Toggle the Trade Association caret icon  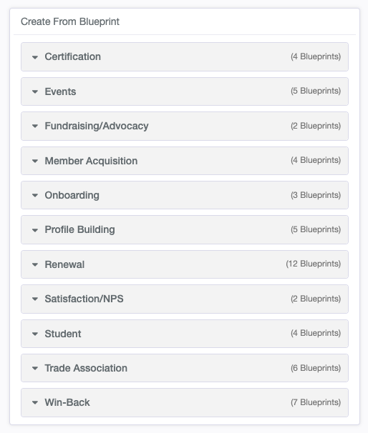coord(35,369)
